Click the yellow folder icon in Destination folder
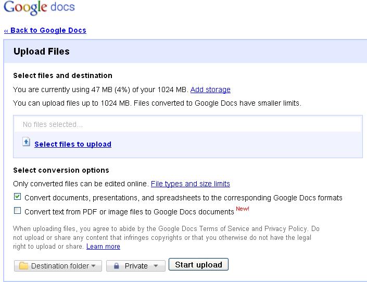The height and width of the screenshot is (282, 367). (x=23, y=266)
